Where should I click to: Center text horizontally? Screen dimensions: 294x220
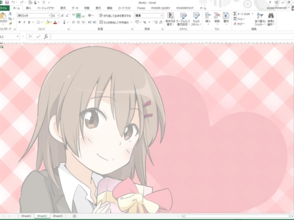click(x=78, y=22)
